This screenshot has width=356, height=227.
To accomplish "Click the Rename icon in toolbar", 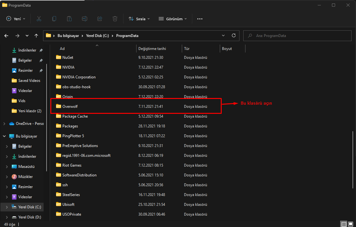I will tap(85, 19).
